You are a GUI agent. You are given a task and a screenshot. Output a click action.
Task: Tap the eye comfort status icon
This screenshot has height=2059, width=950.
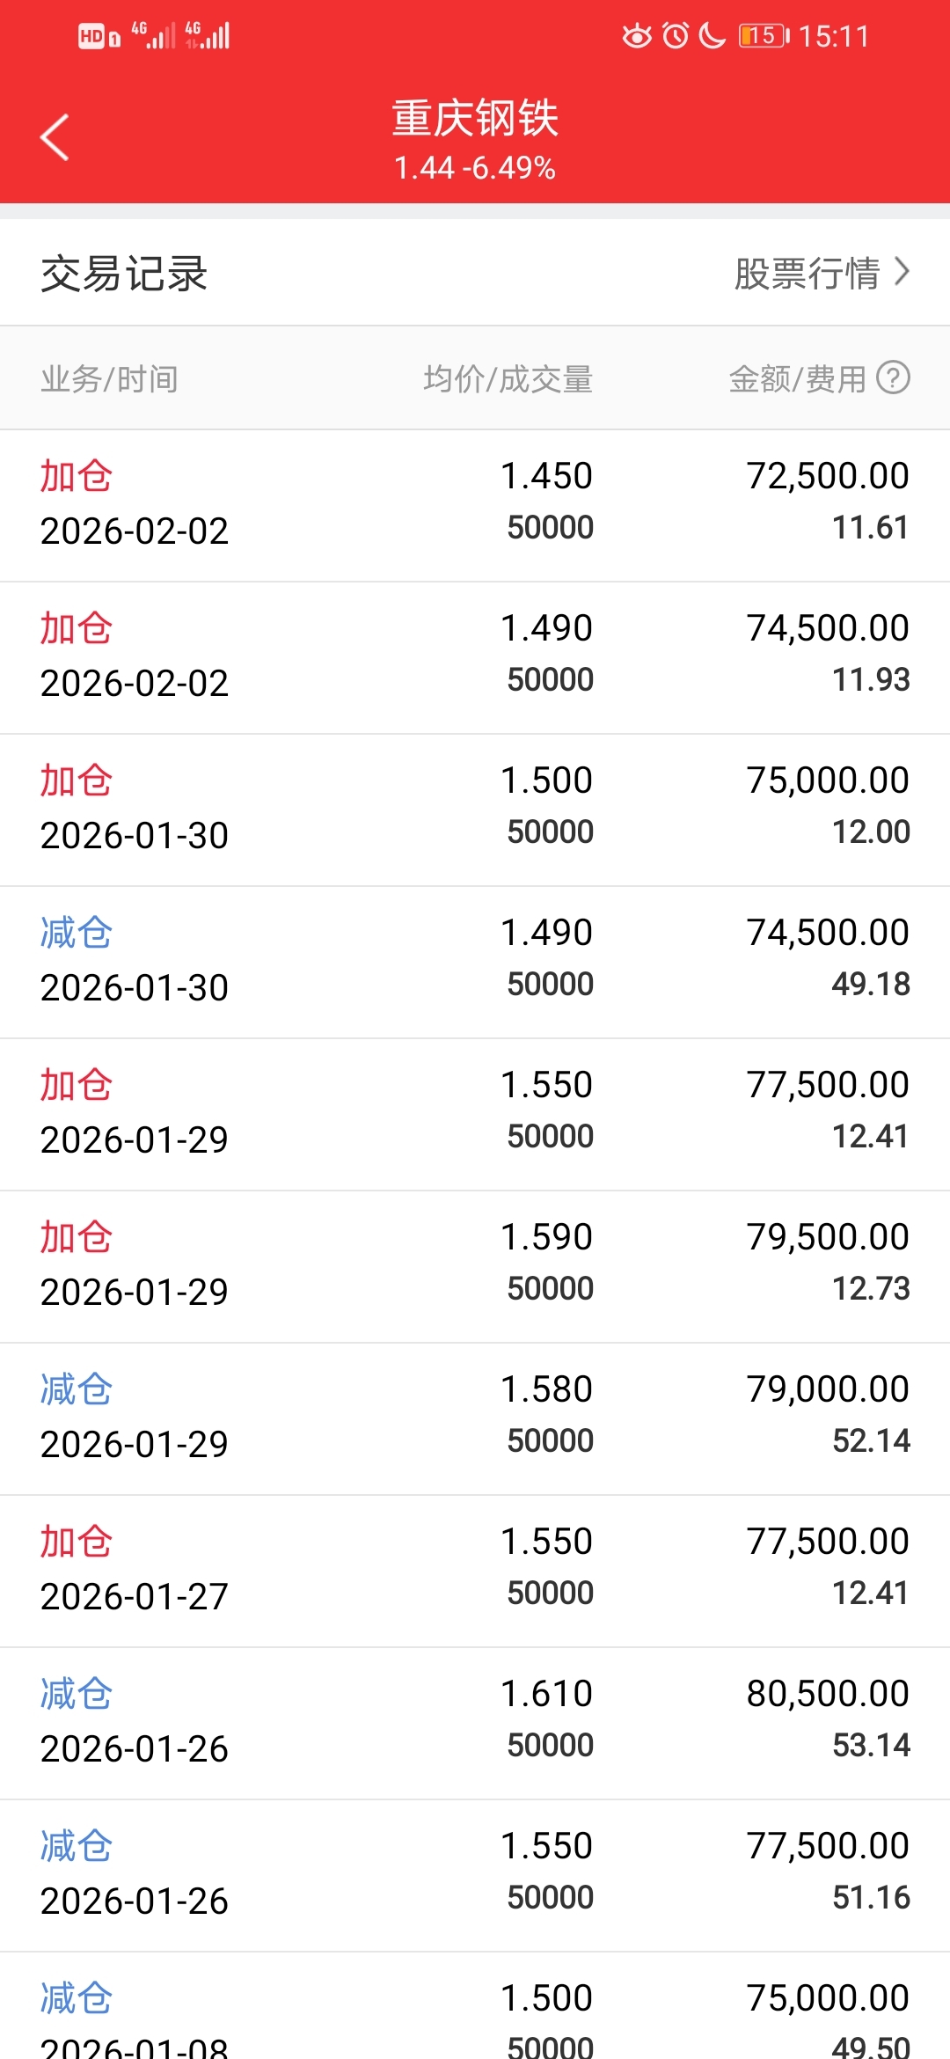(637, 36)
